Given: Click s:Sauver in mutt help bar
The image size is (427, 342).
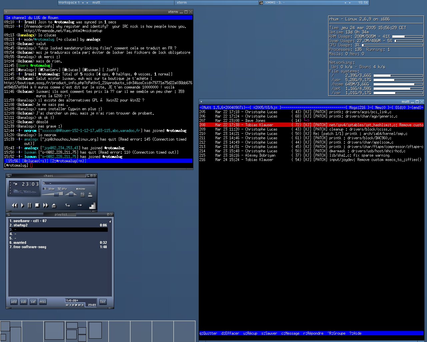Looking at the screenshot, I should coord(269,333).
